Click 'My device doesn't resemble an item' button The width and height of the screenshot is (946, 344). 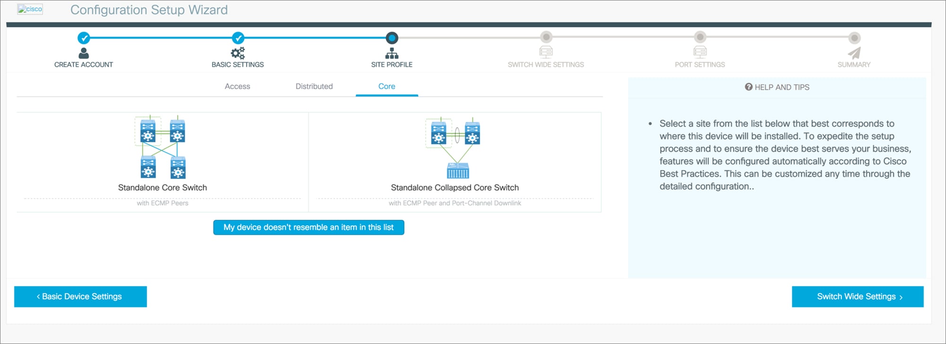(309, 227)
